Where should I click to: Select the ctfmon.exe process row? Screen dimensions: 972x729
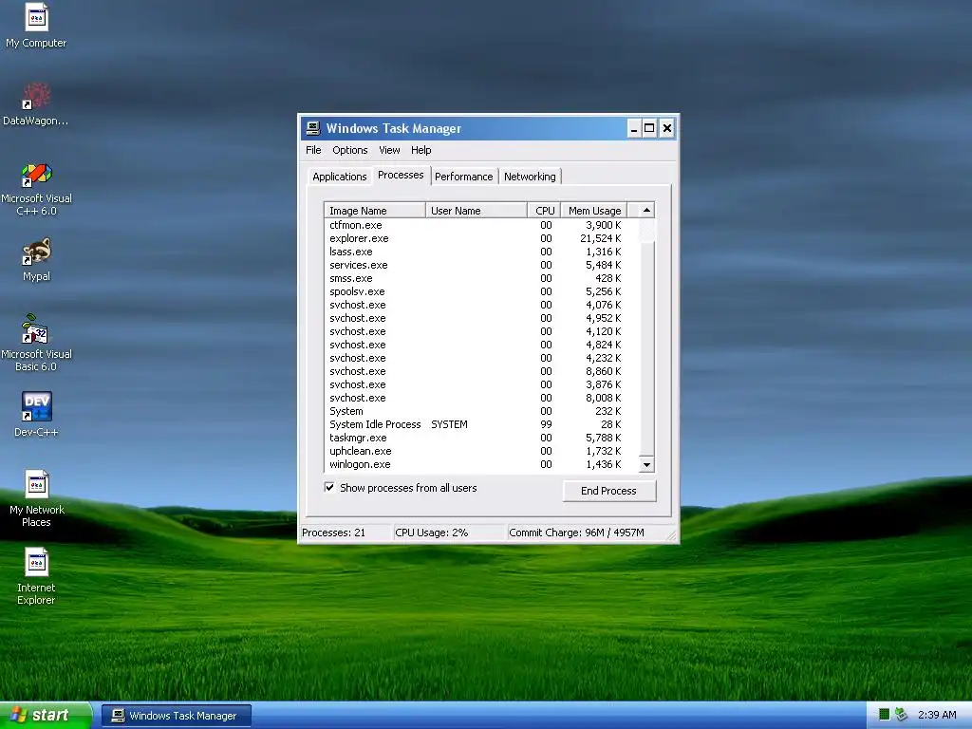pyautogui.click(x=481, y=225)
